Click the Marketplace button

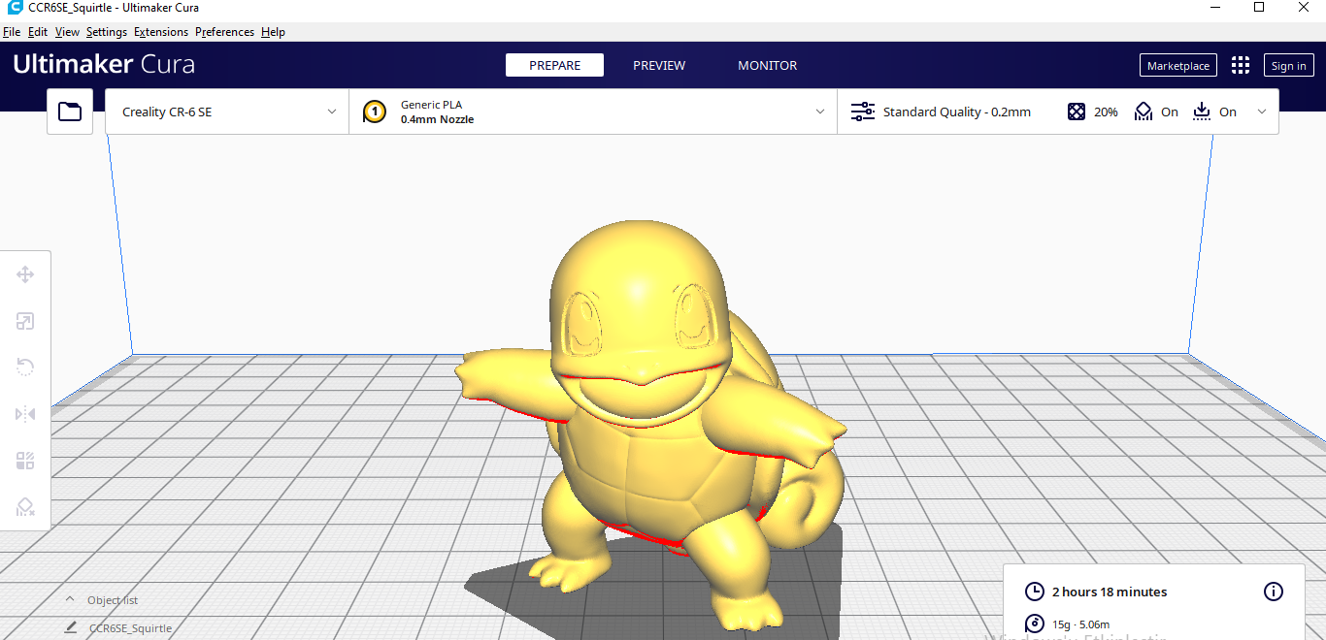pos(1177,65)
